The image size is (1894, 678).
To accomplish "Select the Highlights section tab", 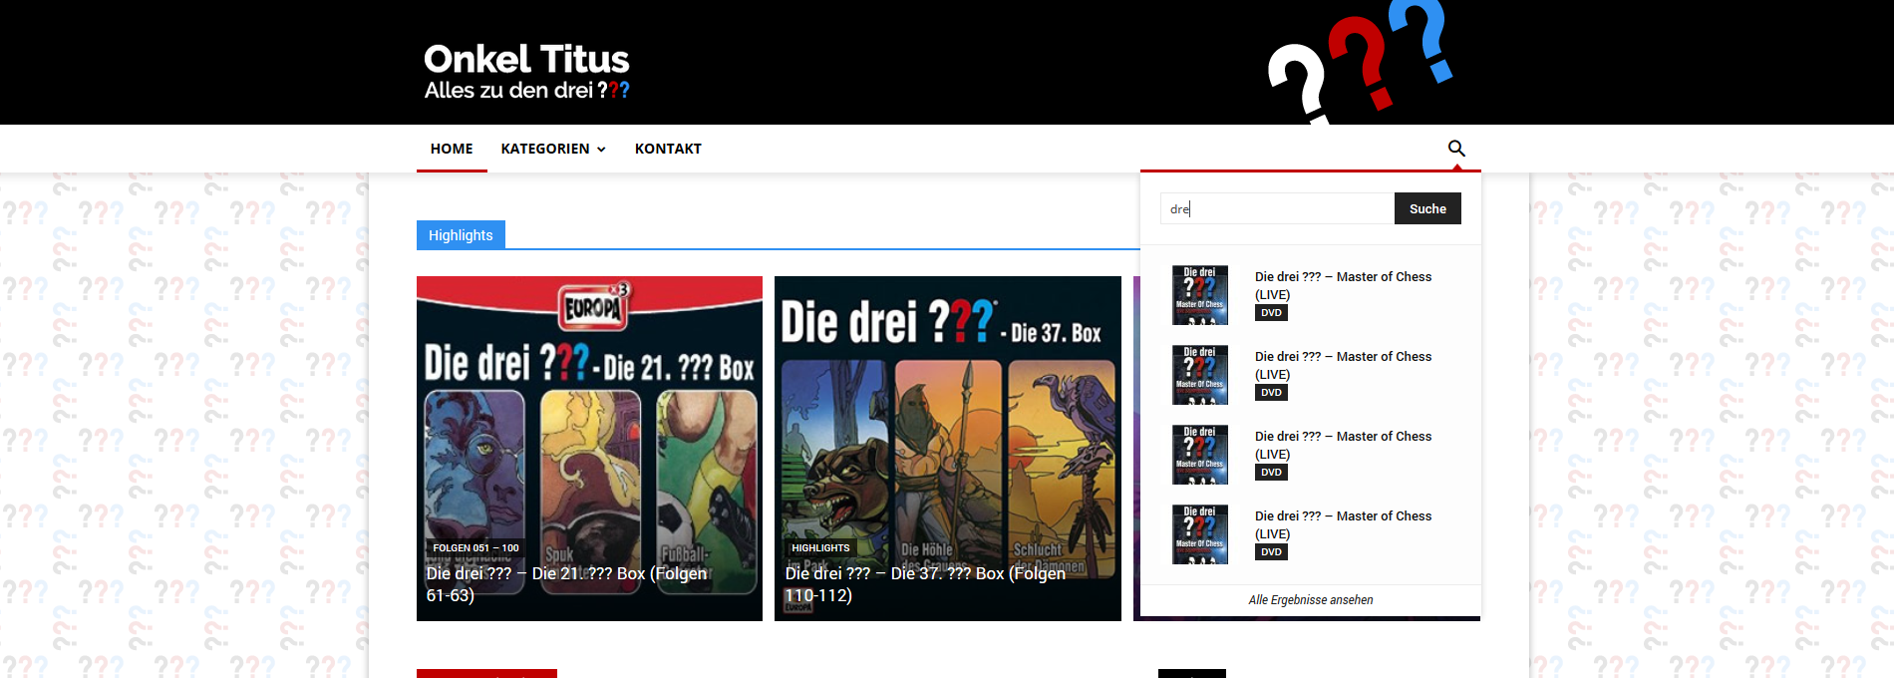I will pos(461,235).
